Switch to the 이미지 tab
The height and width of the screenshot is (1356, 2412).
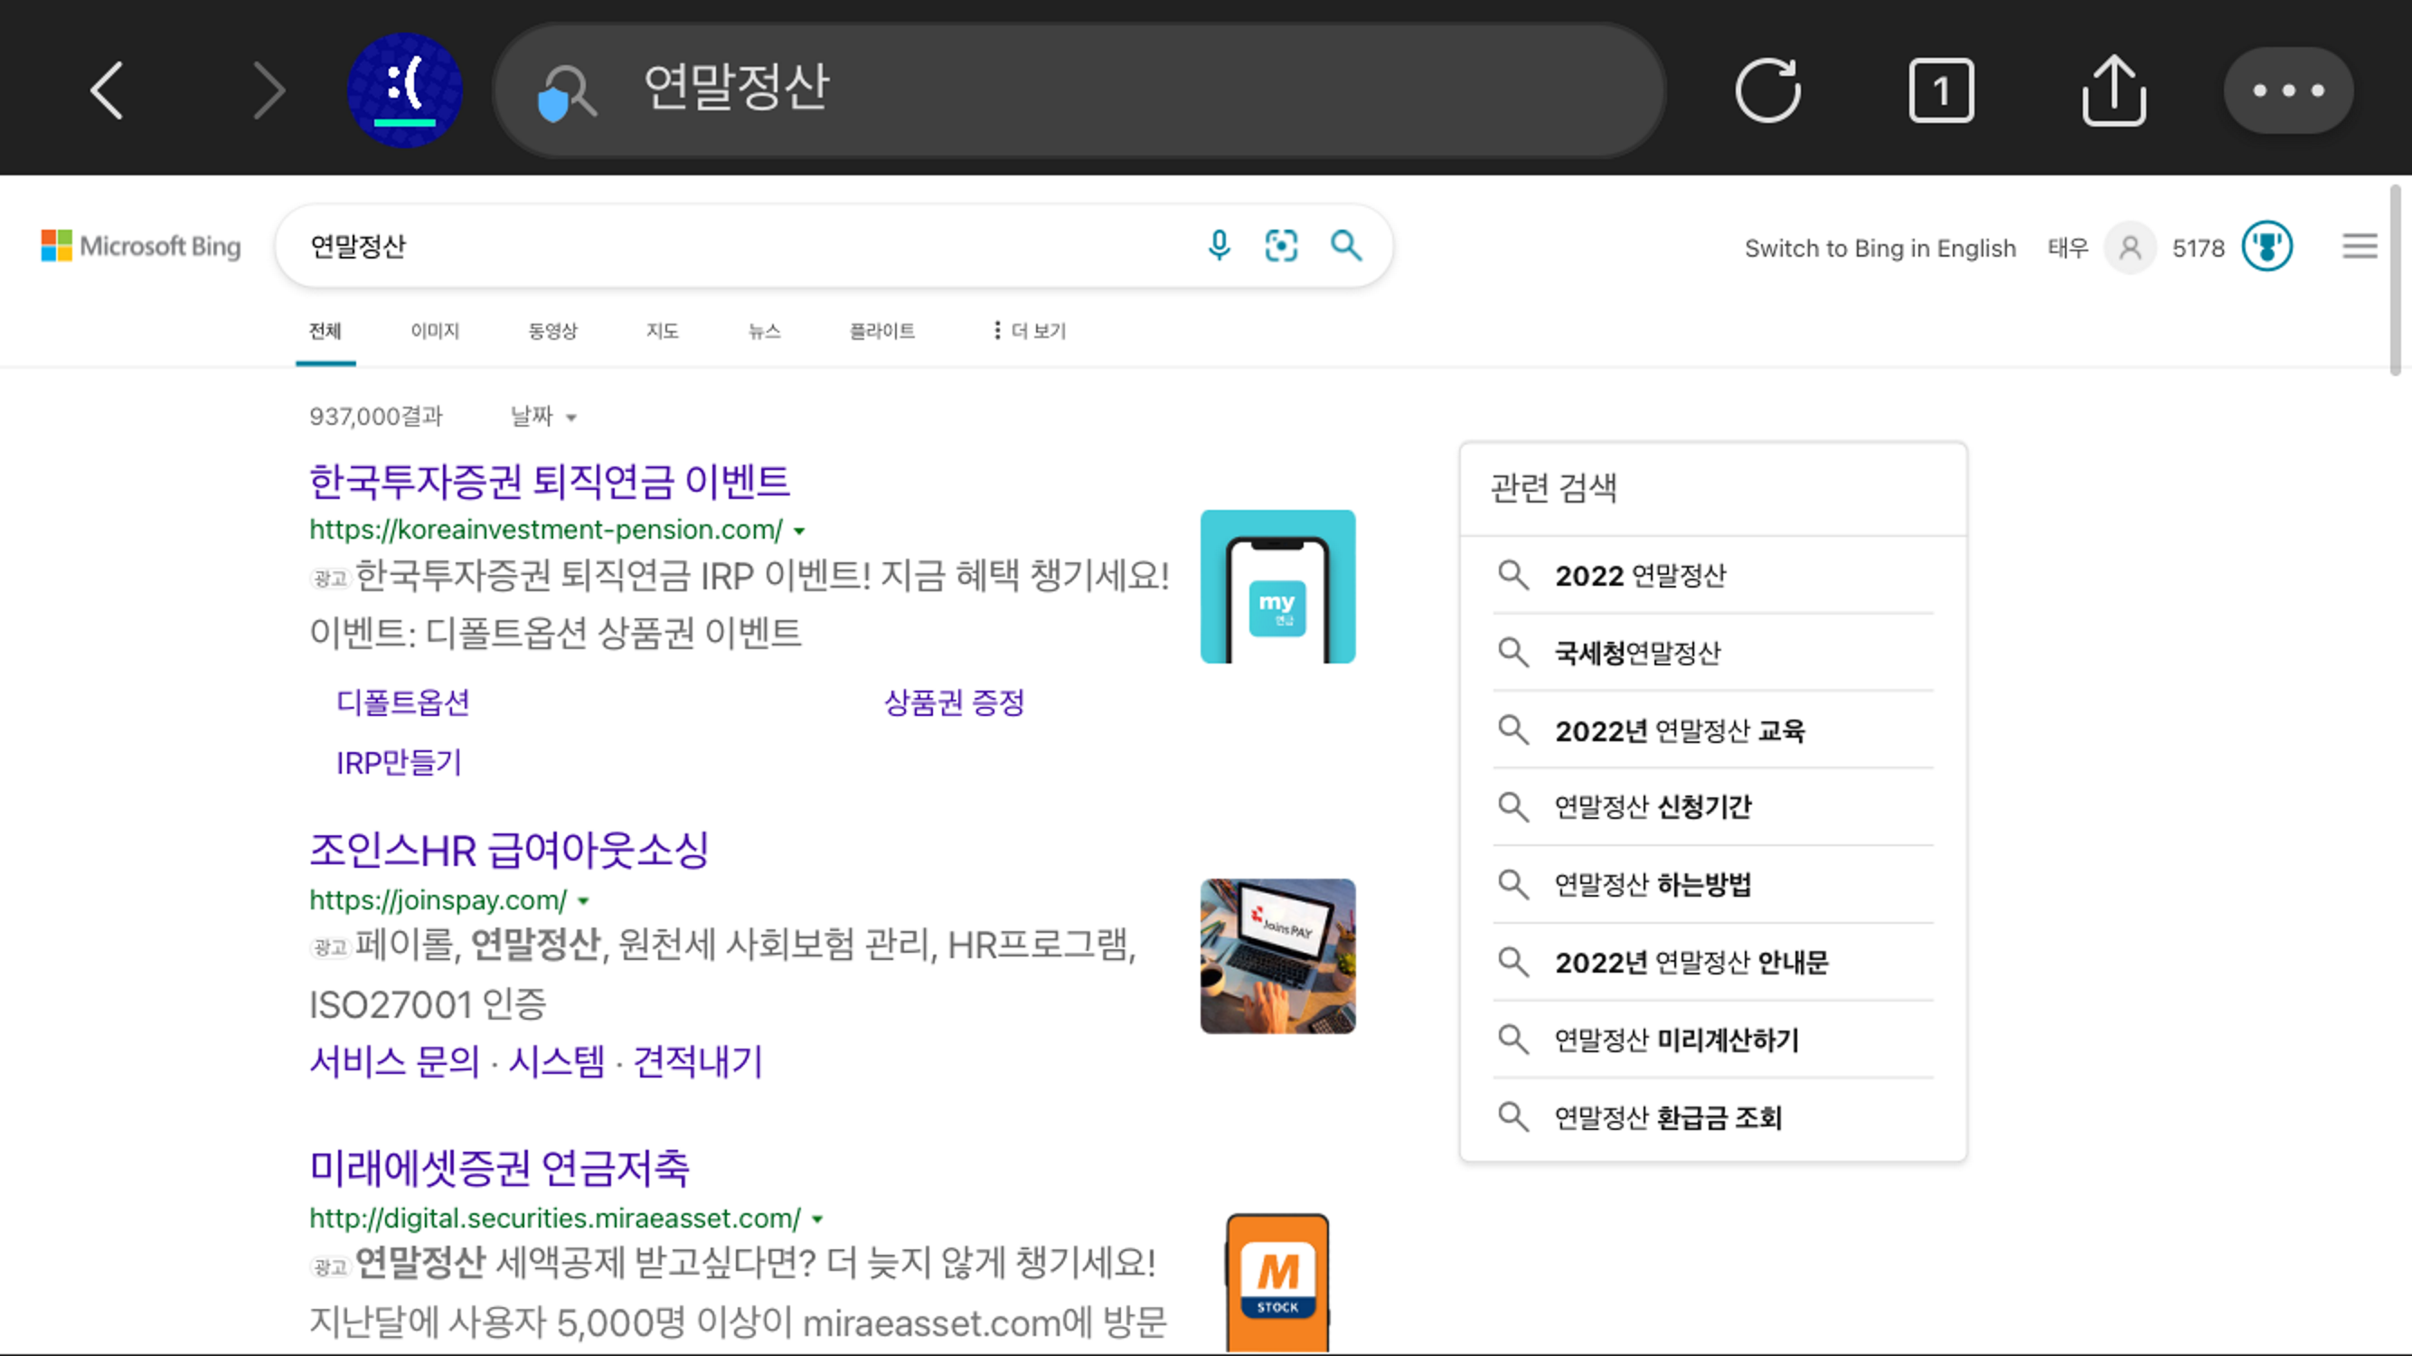point(435,331)
